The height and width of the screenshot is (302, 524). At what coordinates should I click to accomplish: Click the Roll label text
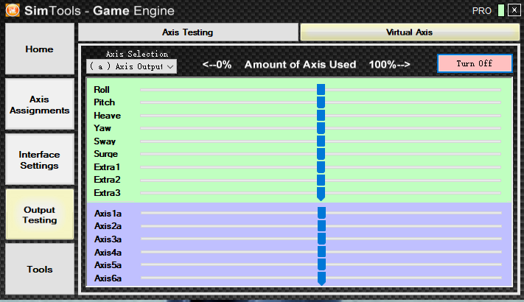tap(102, 90)
